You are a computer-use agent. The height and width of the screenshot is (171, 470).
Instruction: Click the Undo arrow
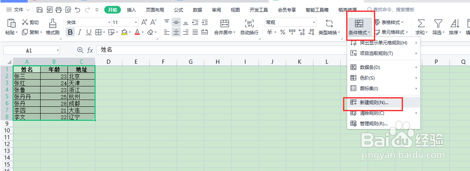point(78,10)
